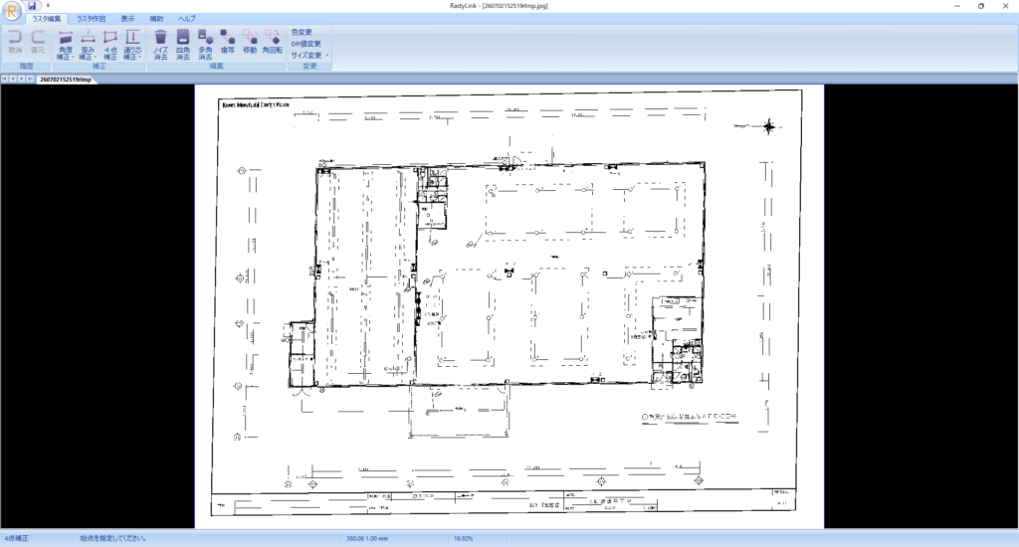Click the 変更 group label
The image size is (1019, 547).
(x=310, y=67)
